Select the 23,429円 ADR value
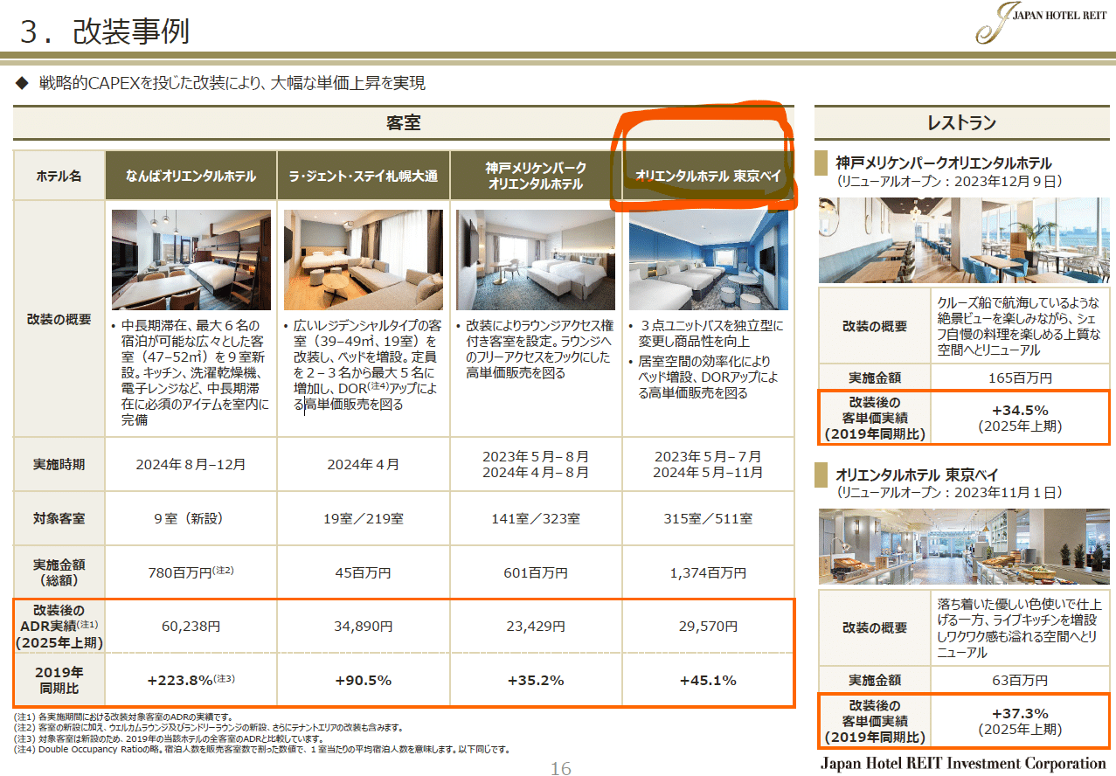The height and width of the screenshot is (776, 1116). click(x=536, y=627)
